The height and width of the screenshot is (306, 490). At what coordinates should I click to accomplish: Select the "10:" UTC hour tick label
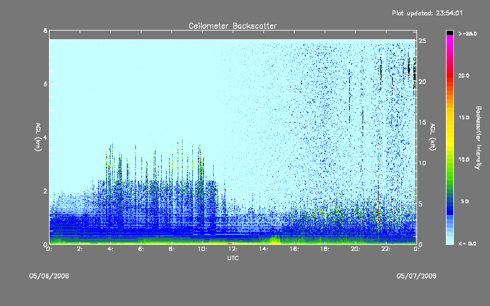pyautogui.click(x=203, y=249)
